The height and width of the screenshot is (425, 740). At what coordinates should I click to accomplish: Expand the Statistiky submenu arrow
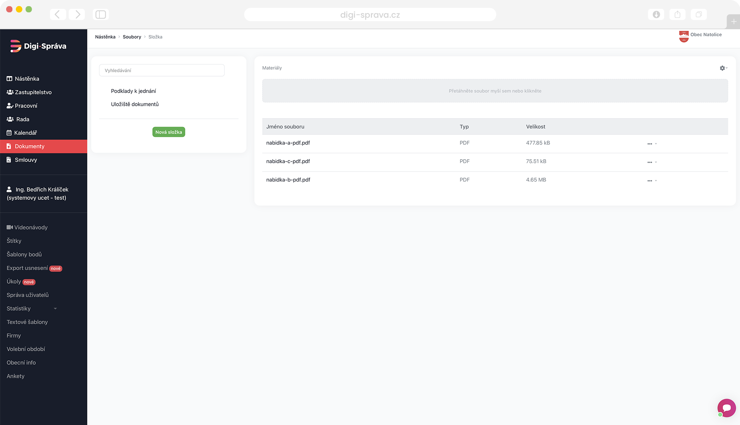[55, 308]
